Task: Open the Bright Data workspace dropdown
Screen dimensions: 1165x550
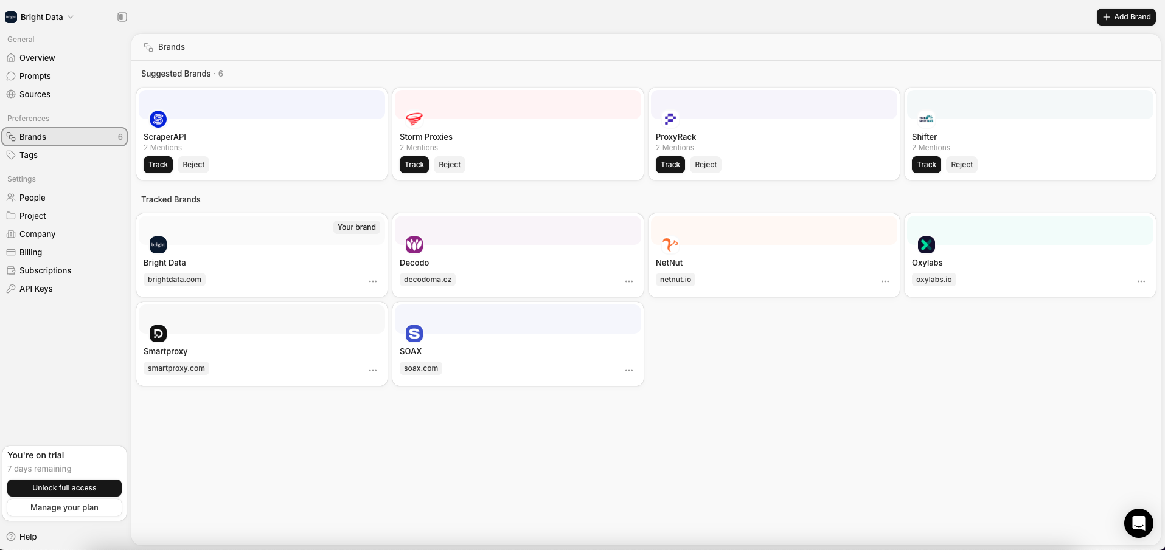Action: coord(40,17)
